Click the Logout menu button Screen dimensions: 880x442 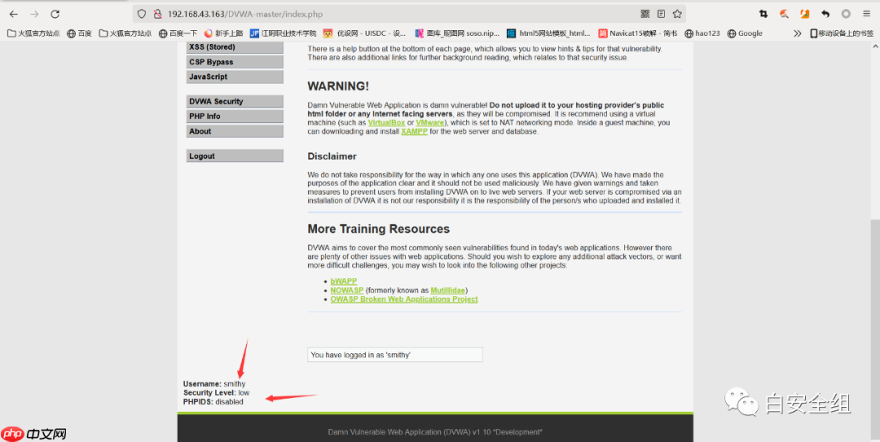click(x=235, y=156)
